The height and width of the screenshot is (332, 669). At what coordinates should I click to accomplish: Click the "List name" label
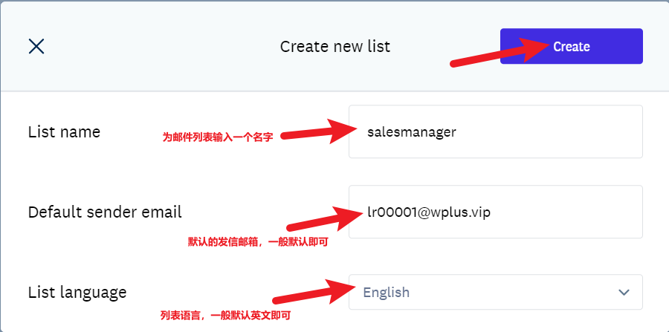[x=64, y=131]
